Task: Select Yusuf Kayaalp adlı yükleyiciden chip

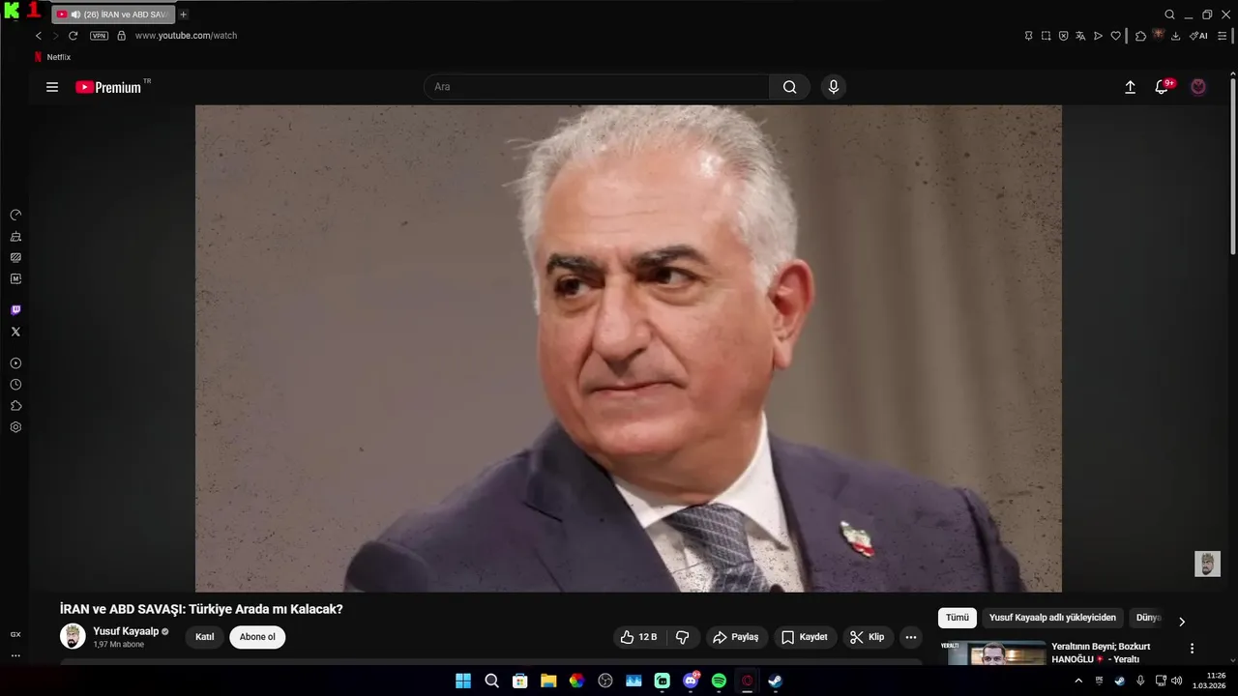Action: 1052,618
